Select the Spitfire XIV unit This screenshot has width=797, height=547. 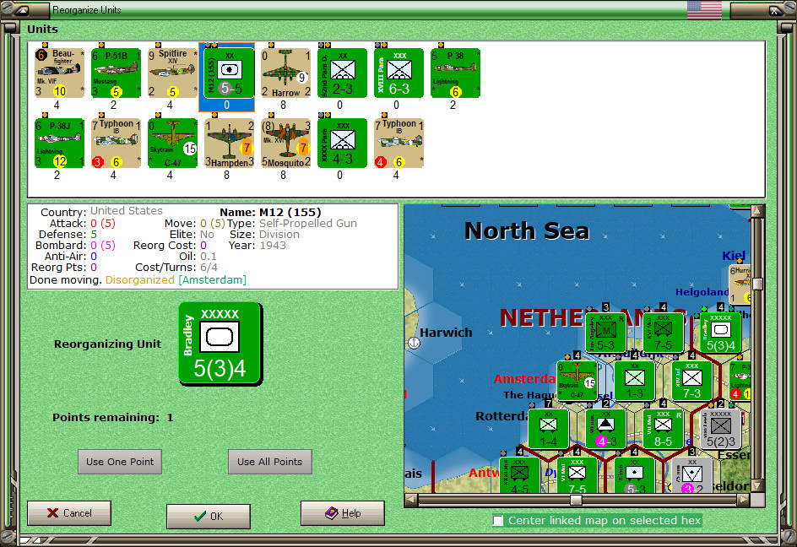coord(172,73)
